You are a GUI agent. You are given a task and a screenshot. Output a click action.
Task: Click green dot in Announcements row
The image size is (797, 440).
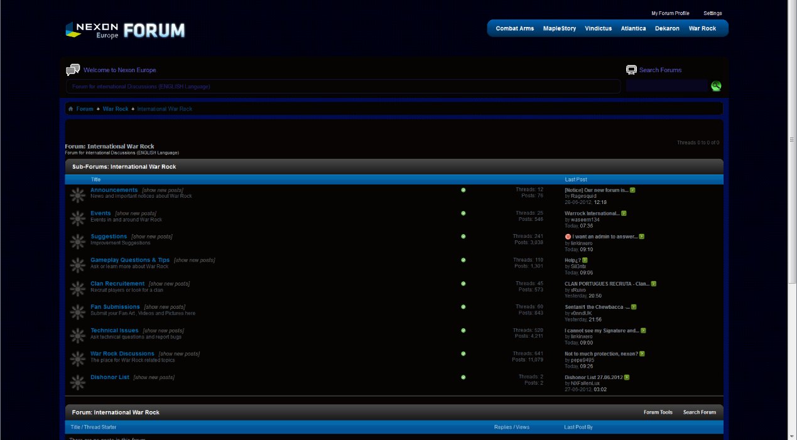pyautogui.click(x=464, y=190)
